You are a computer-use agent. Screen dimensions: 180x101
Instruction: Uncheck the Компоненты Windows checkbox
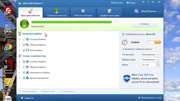tap(24, 72)
